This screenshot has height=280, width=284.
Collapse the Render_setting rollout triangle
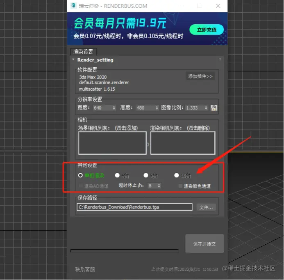click(x=73, y=60)
